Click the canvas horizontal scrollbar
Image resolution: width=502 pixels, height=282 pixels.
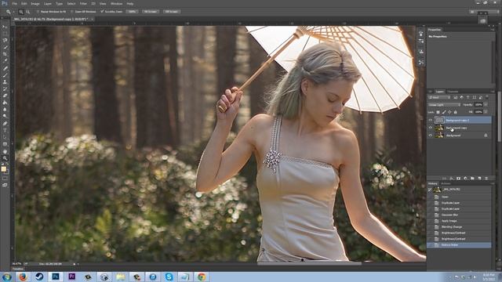[x=309, y=264]
